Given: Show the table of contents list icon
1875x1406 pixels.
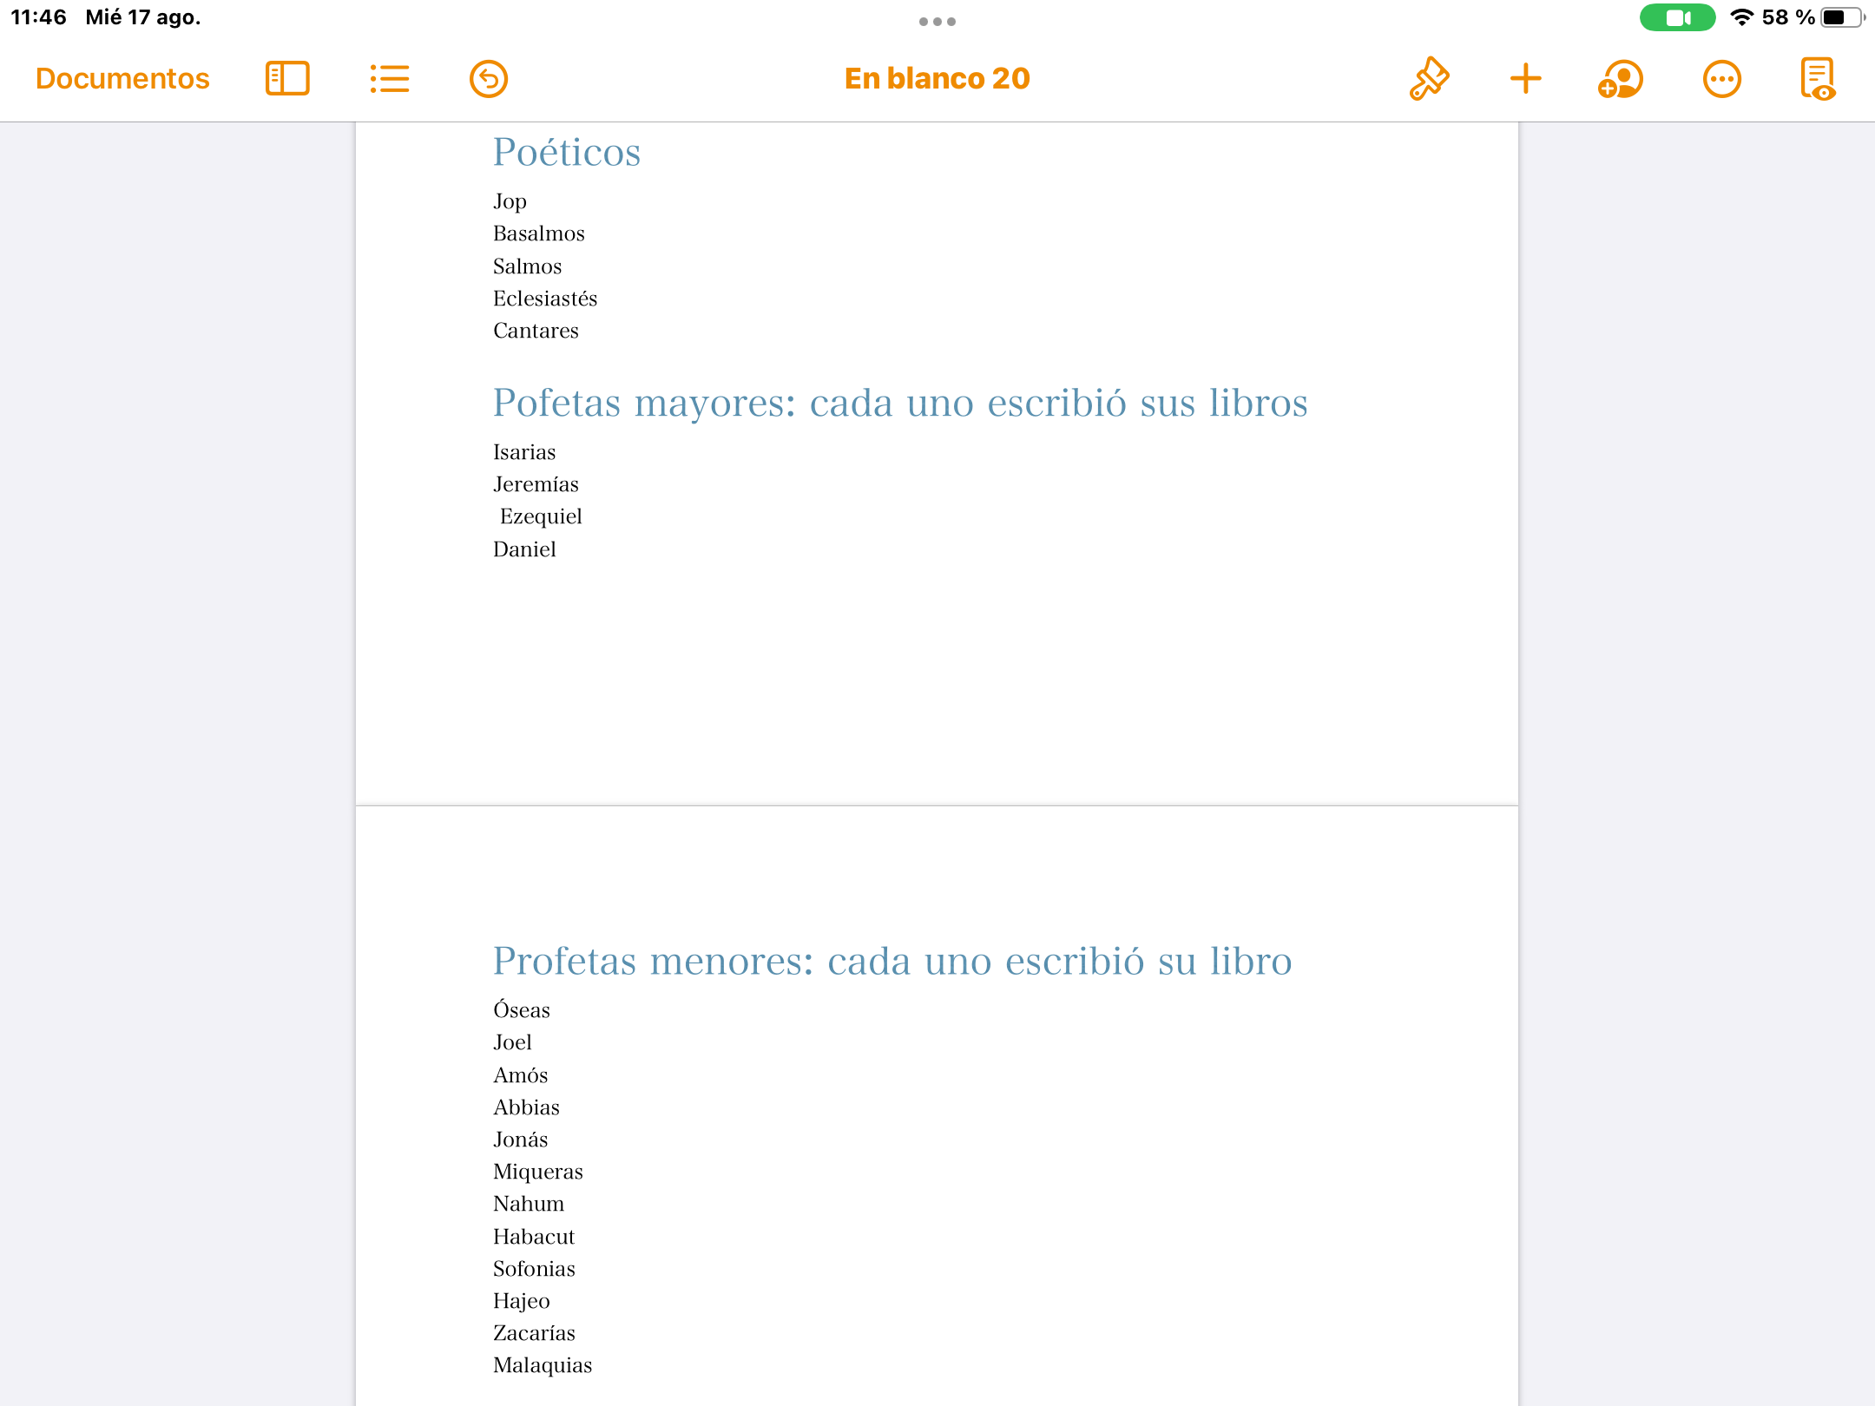Looking at the screenshot, I should coord(389,79).
